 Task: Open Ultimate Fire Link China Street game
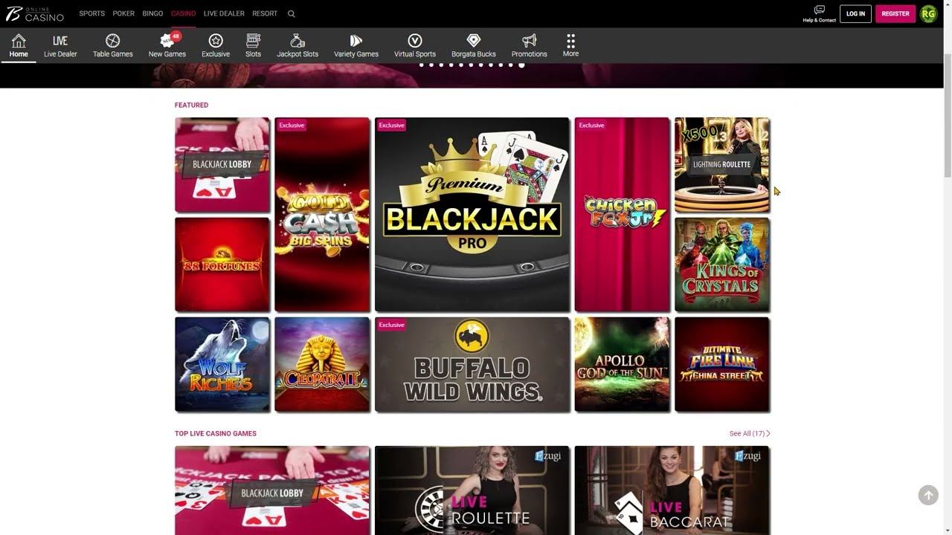pos(722,364)
